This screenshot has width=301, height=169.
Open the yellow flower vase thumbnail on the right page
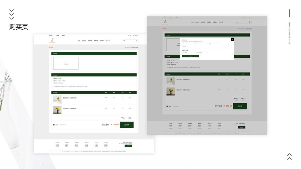point(170,92)
